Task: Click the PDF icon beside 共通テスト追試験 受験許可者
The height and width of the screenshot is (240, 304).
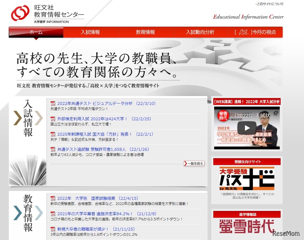Action: [x=52, y=149]
